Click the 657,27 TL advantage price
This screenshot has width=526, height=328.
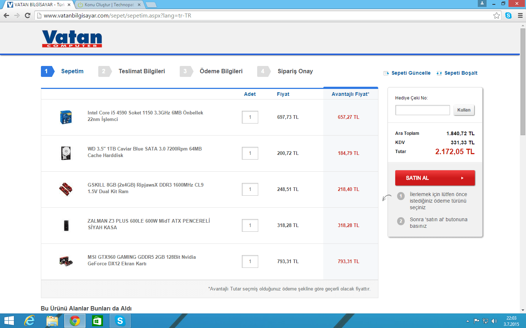[348, 117]
